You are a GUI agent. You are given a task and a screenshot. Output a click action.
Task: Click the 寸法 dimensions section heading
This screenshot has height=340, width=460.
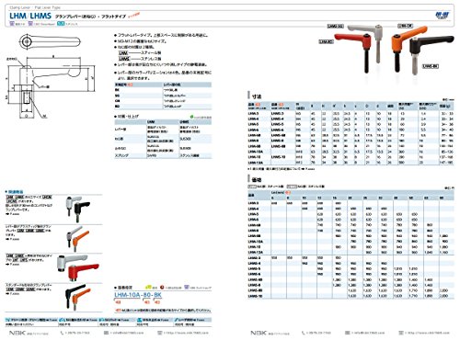point(257,96)
